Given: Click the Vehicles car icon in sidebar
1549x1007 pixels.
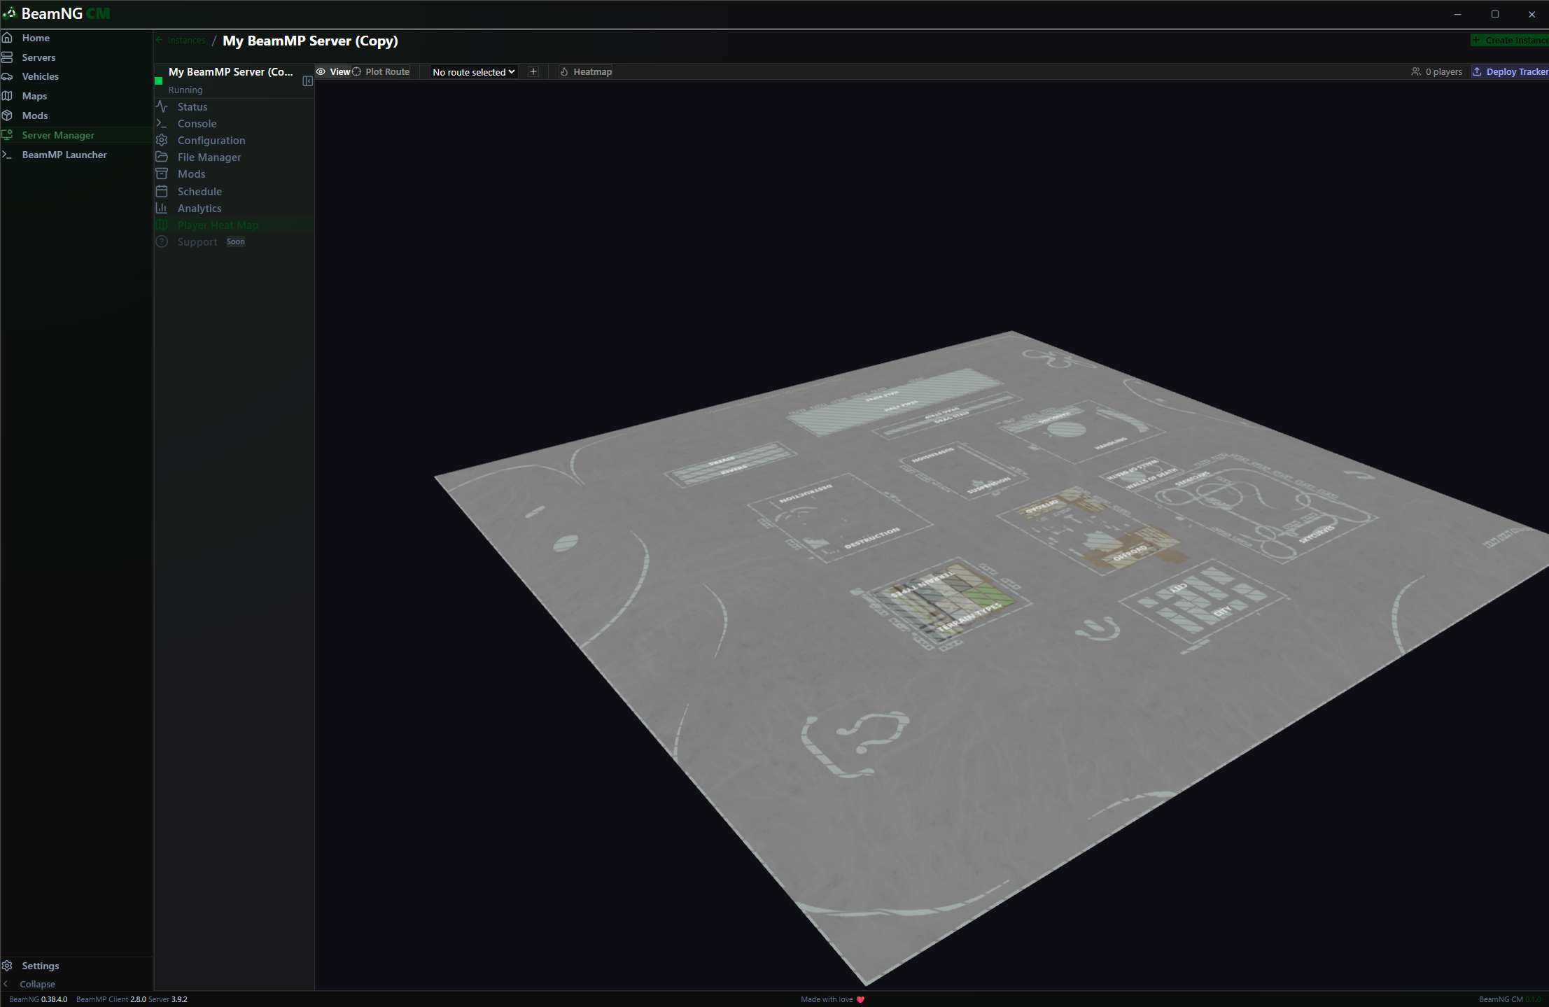Looking at the screenshot, I should tap(8, 76).
